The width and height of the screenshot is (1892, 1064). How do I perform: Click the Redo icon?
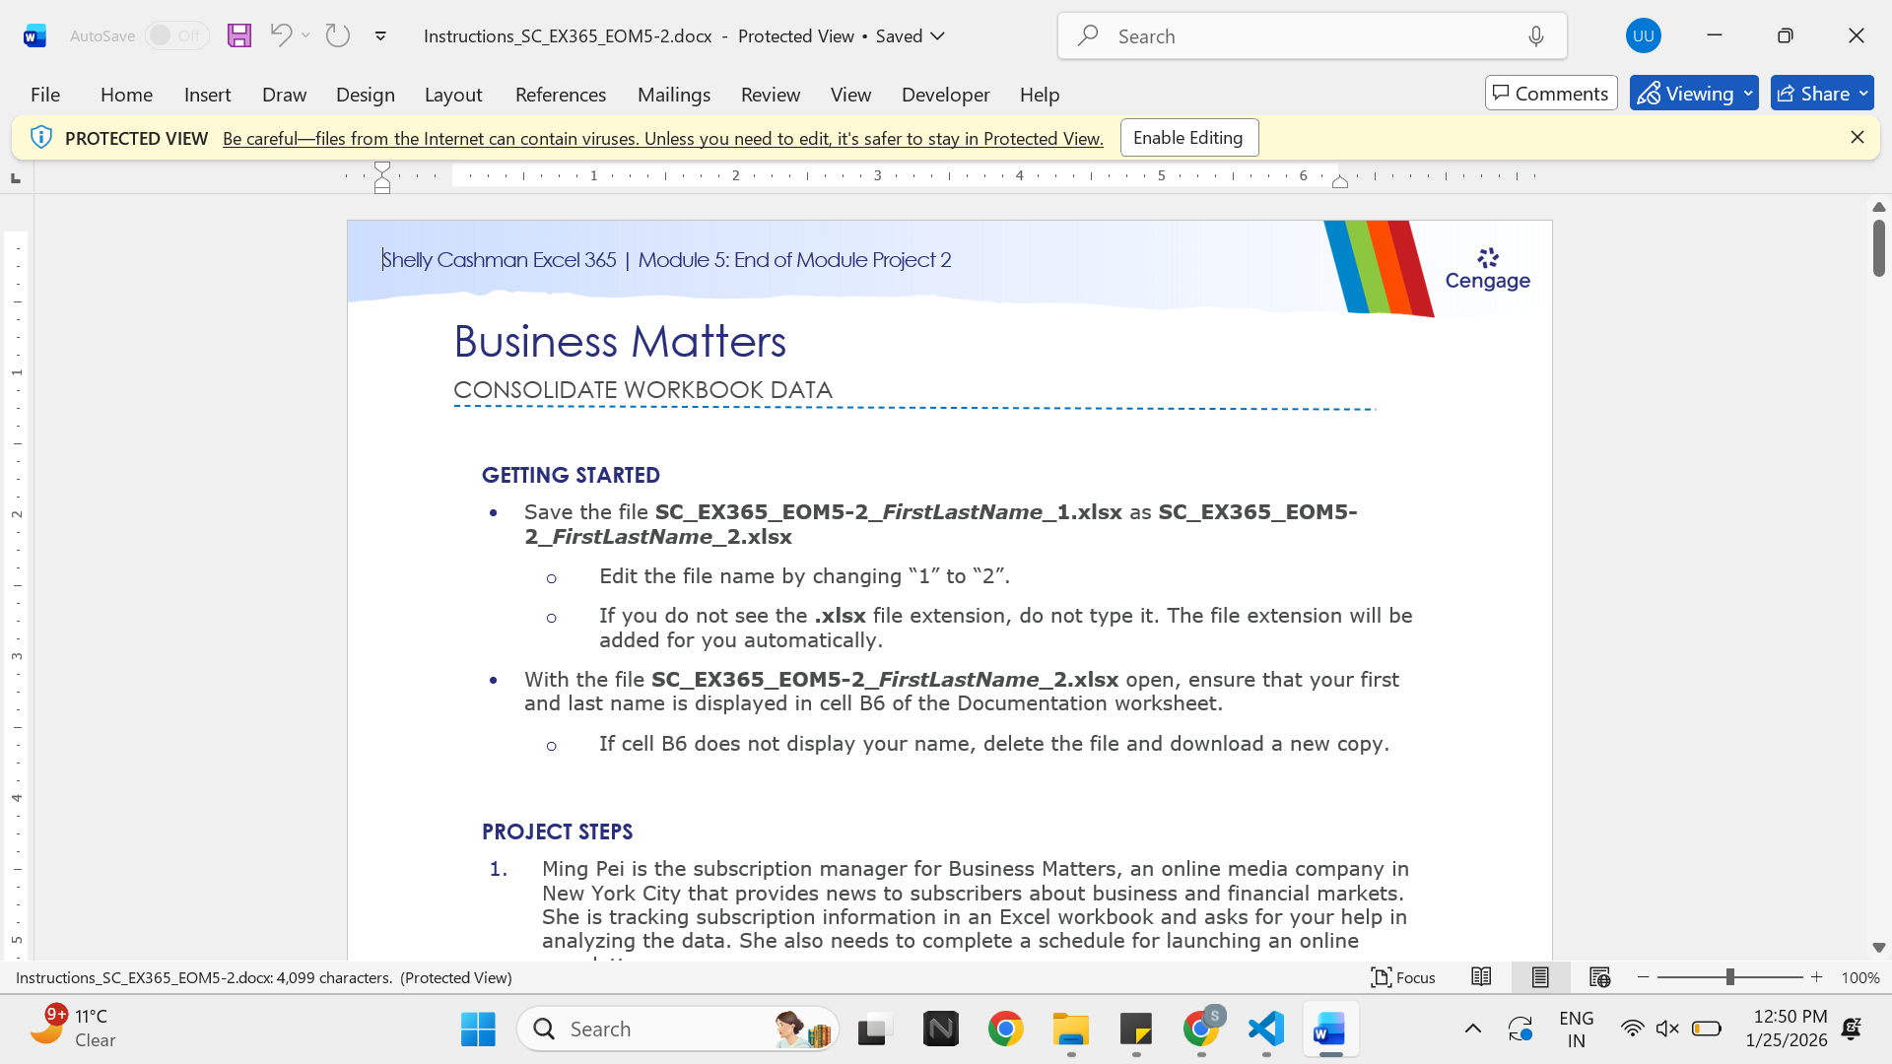pyautogui.click(x=338, y=35)
